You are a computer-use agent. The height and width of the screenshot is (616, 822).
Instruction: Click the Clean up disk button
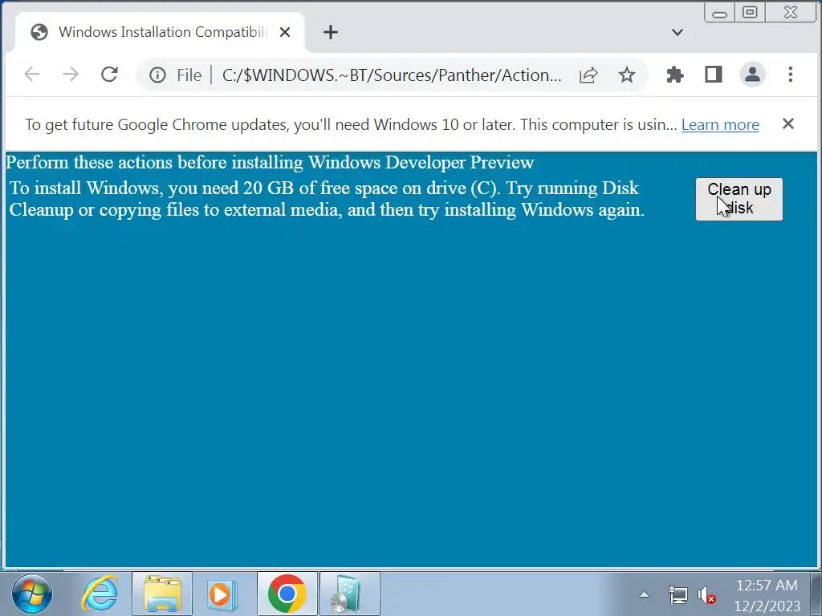point(739,199)
